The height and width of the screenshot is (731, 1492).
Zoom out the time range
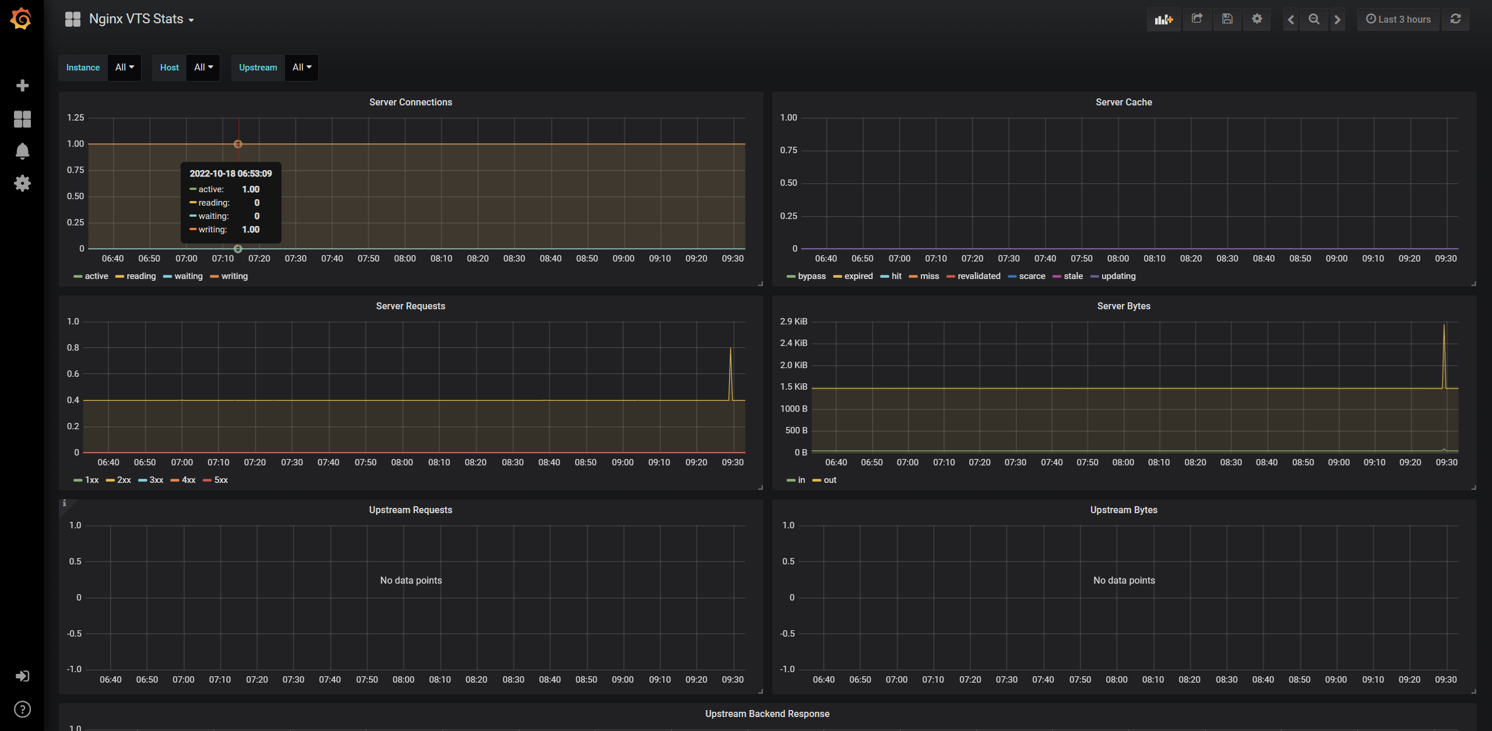[x=1314, y=19]
